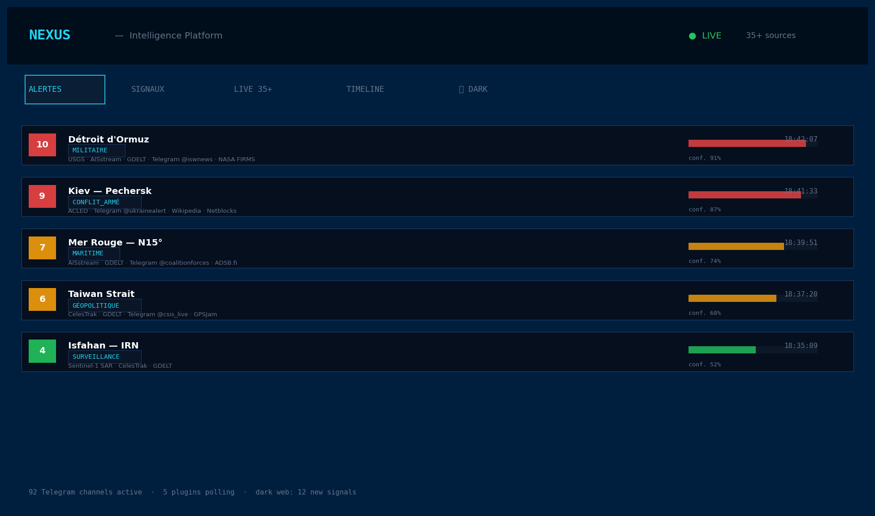Click the NEXUS logo
Screen dimensions: 875x516
[x=50, y=35]
